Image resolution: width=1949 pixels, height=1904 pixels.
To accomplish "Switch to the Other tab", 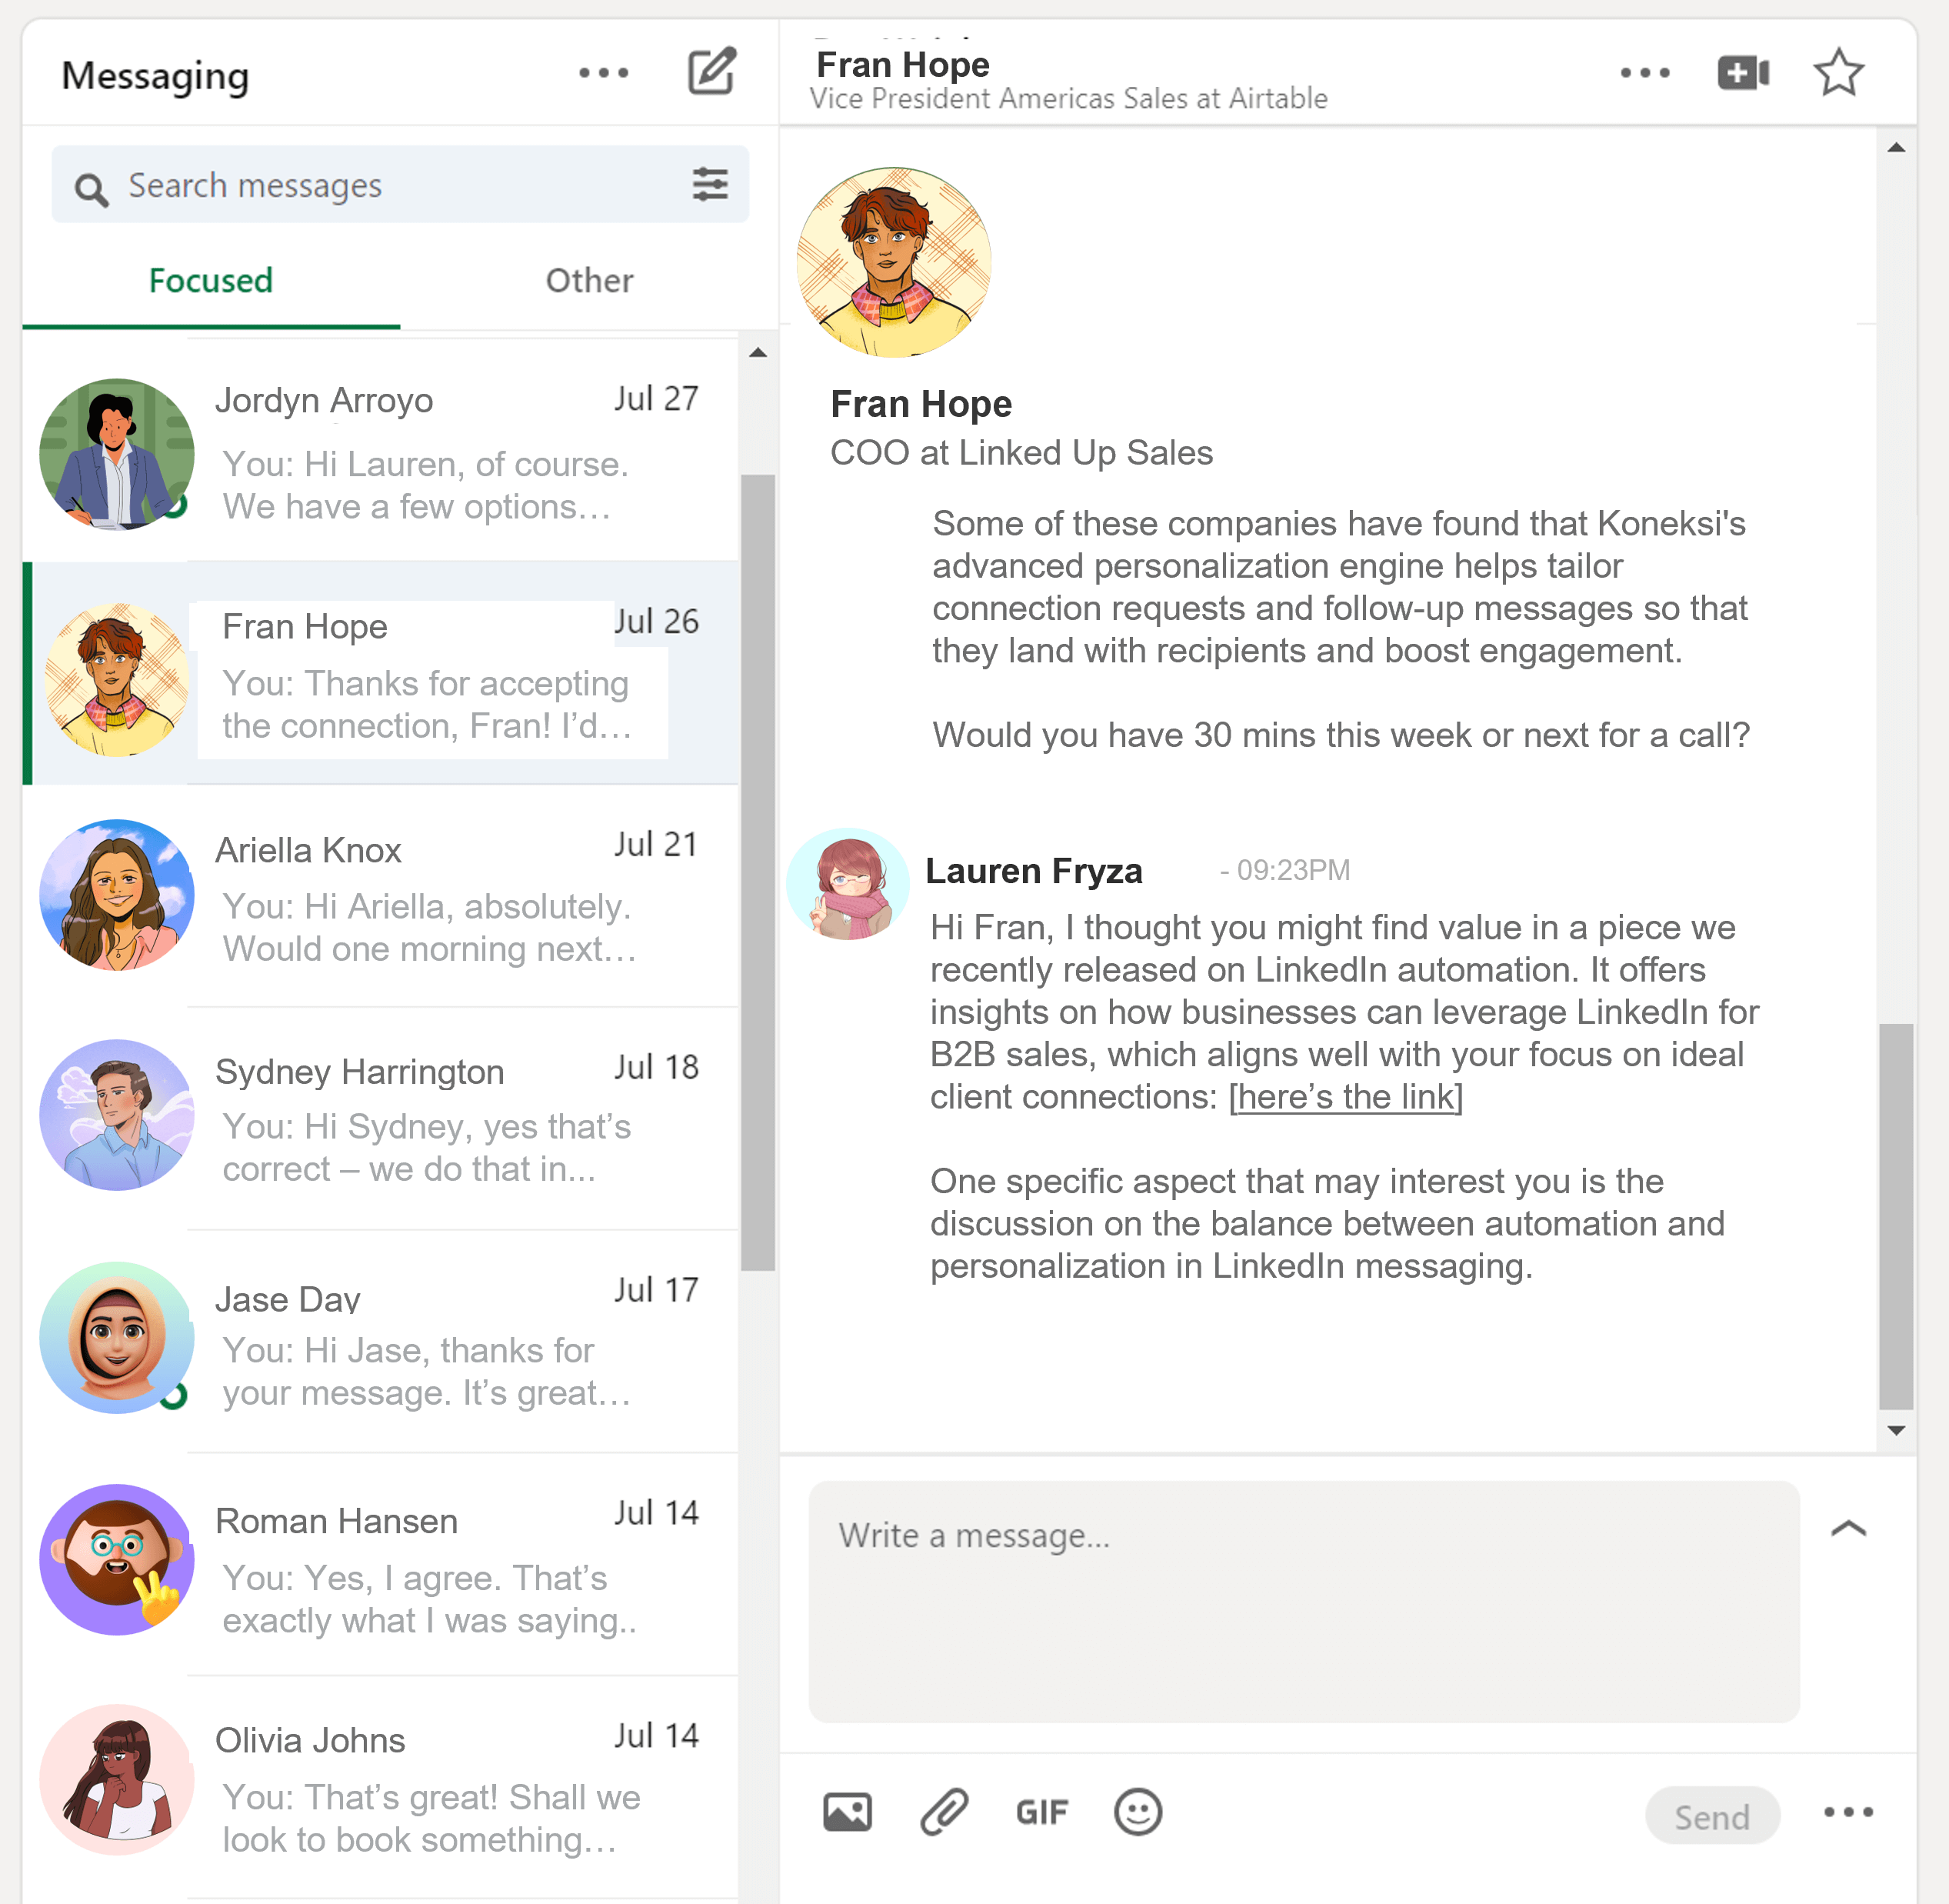I will 589,281.
